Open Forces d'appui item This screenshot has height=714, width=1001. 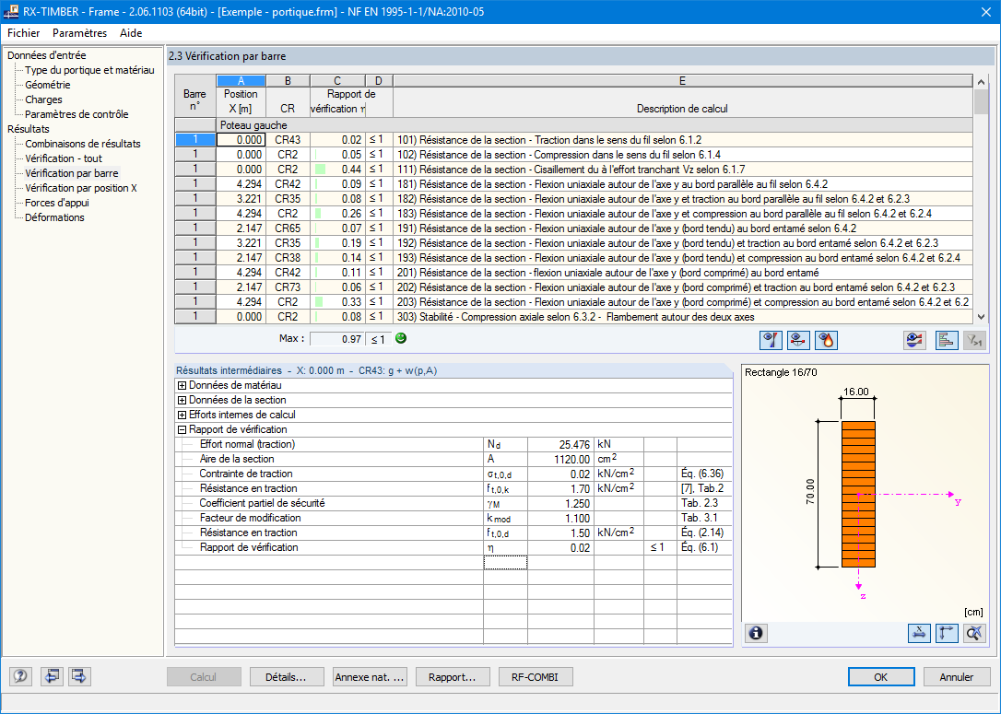point(57,203)
